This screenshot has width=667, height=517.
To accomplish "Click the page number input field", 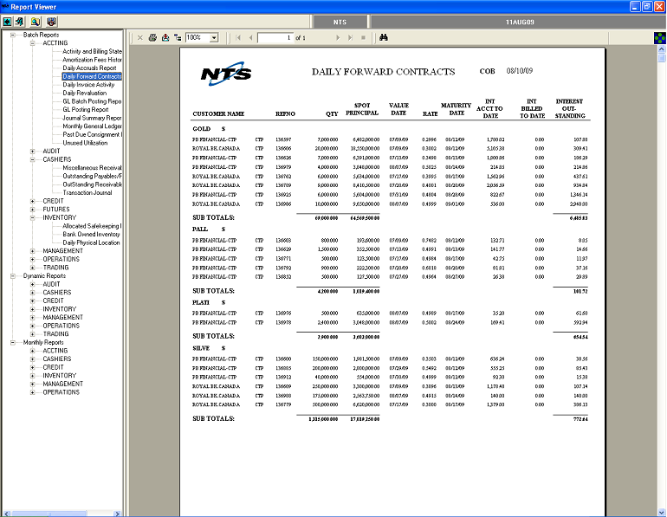I will coord(275,37).
